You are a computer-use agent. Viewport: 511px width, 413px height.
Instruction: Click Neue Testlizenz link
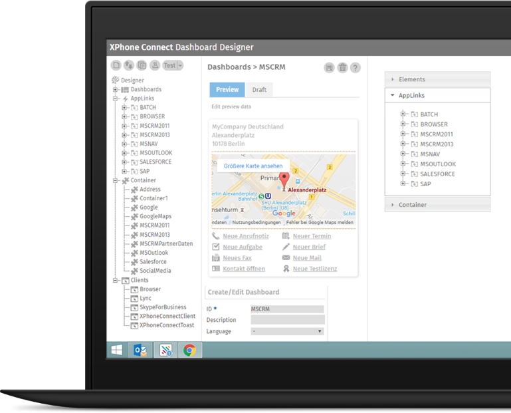[x=315, y=269]
